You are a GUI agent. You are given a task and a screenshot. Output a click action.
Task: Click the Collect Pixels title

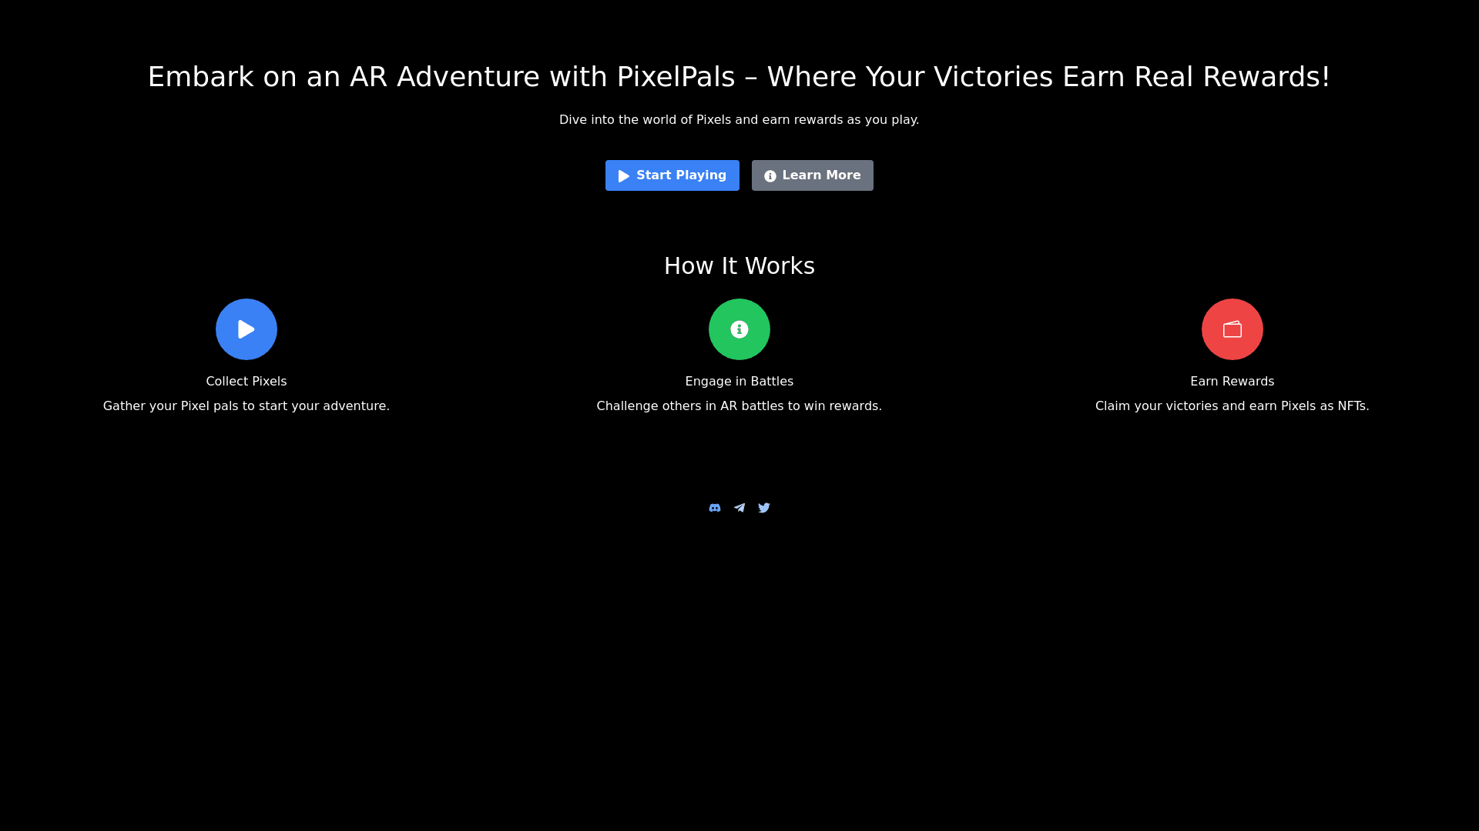[x=246, y=382]
